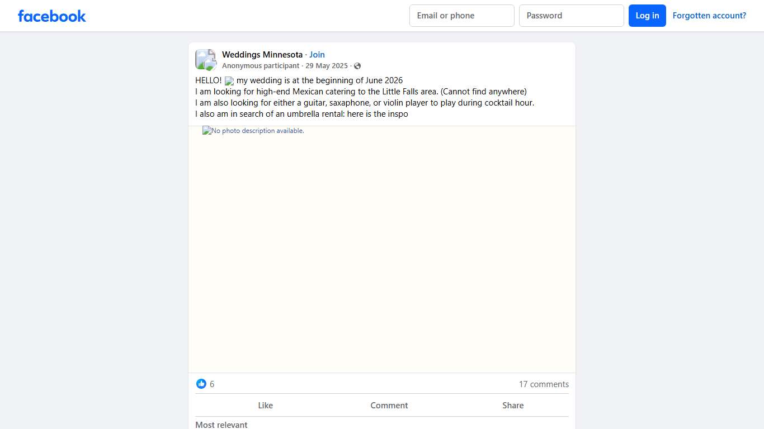Like the wedding post
The image size is (764, 429).
[265, 406]
